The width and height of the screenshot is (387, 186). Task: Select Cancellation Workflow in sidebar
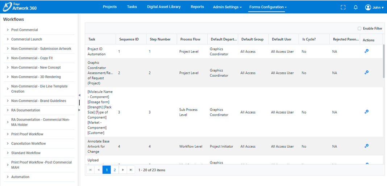[x=28, y=144]
